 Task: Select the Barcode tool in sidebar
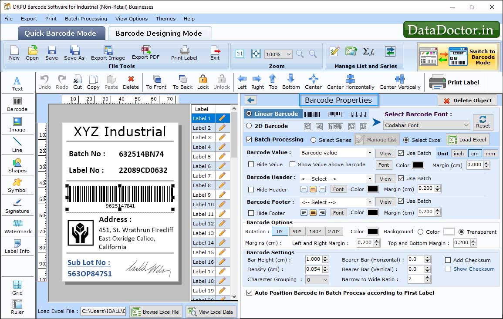tap(17, 104)
